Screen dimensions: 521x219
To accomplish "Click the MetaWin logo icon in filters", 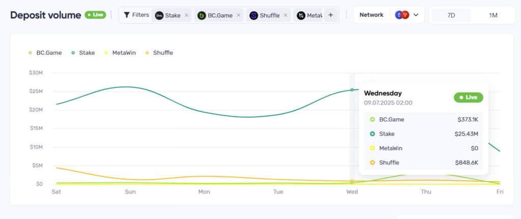I will point(301,15).
